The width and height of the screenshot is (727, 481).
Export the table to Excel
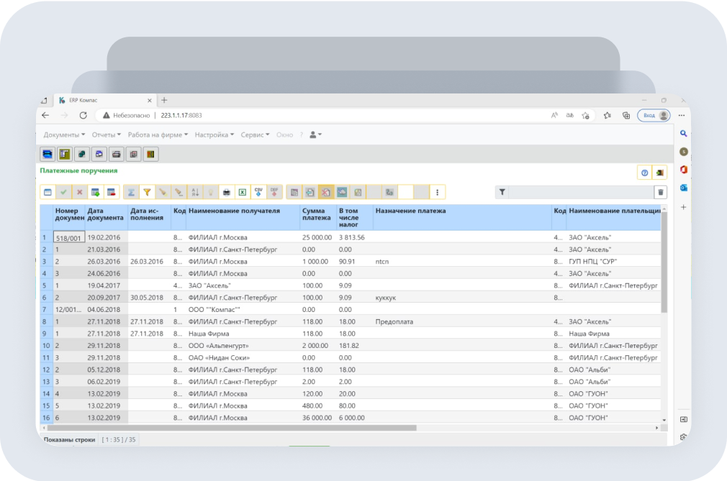242,192
